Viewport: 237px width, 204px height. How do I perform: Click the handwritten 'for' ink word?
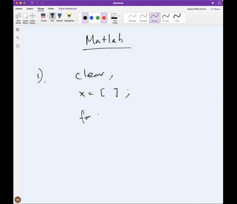click(85, 117)
